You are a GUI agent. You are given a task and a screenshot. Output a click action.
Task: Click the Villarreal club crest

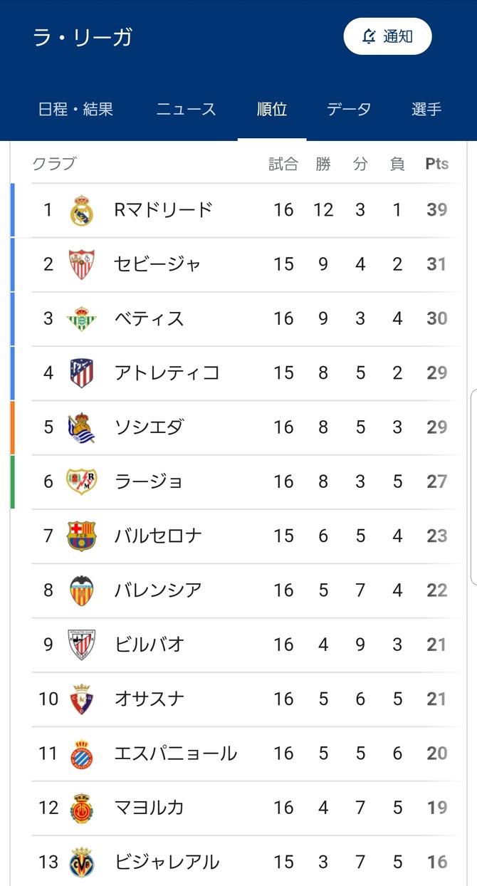(x=81, y=862)
